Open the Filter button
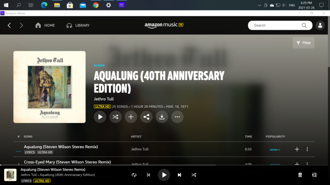This screenshot has width=330, height=185. click(x=304, y=43)
